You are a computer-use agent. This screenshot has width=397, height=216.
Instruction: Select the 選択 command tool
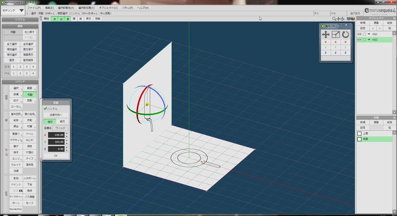point(16,88)
